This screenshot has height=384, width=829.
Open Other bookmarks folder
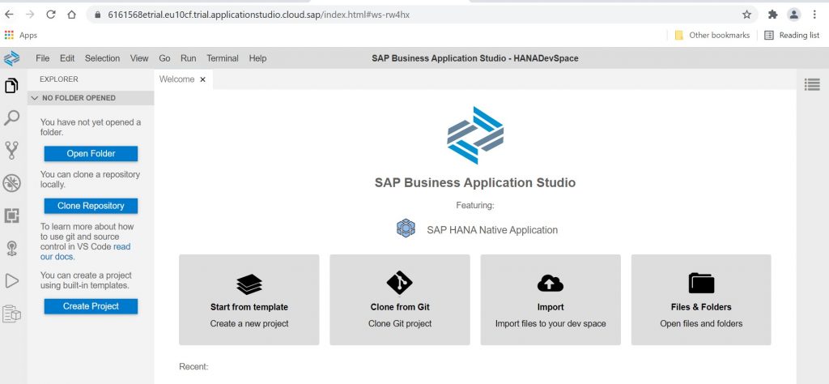coord(712,35)
